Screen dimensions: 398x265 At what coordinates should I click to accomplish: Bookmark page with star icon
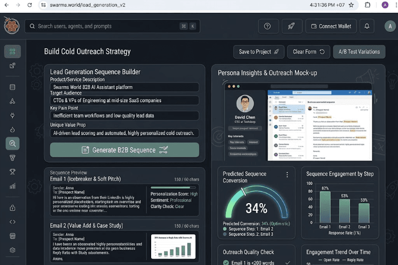(x=351, y=5)
